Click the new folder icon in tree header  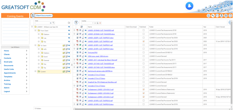[69, 23]
